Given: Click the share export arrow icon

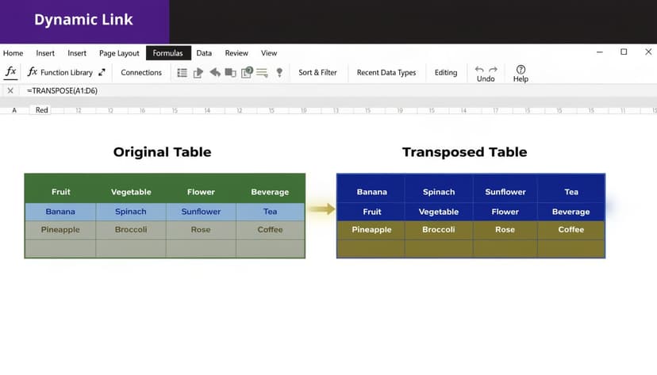Looking at the screenshot, I should [198, 73].
